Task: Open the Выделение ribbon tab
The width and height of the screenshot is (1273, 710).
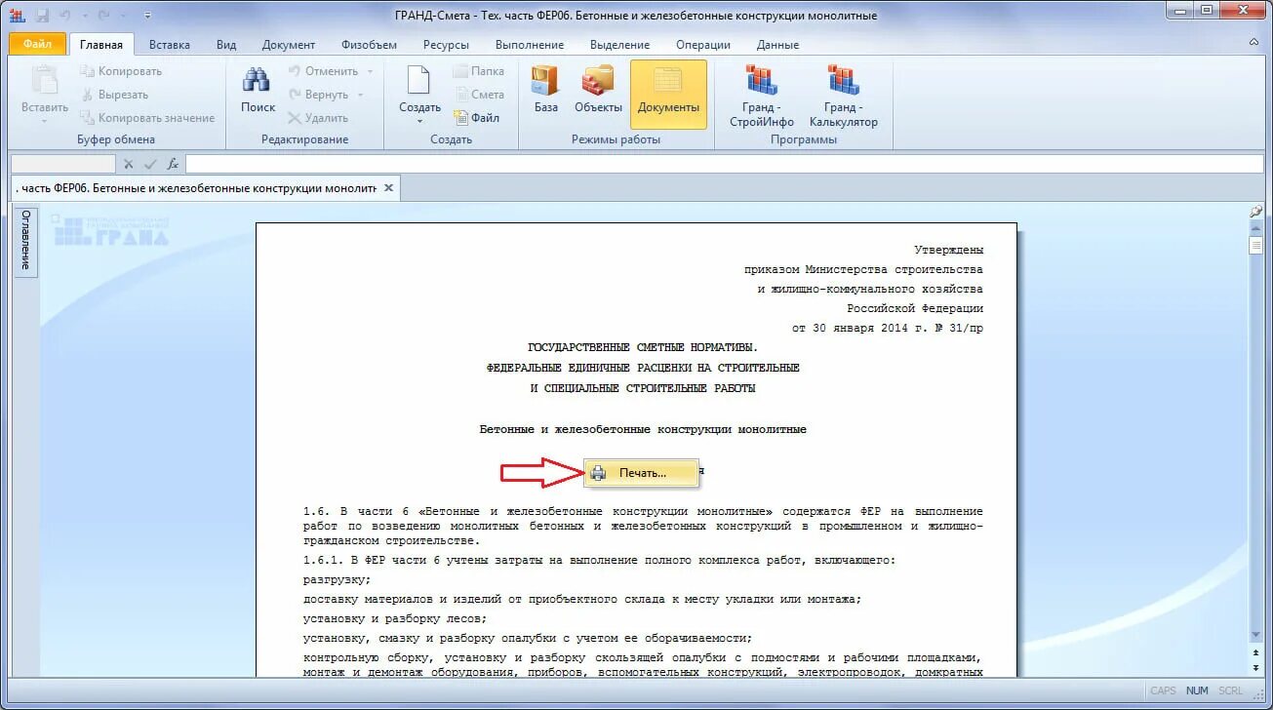Action: [619, 45]
